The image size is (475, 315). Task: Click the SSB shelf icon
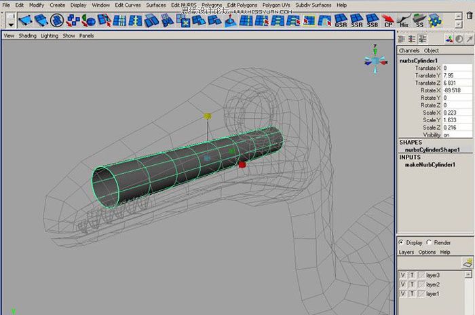pyautogui.click(x=373, y=20)
